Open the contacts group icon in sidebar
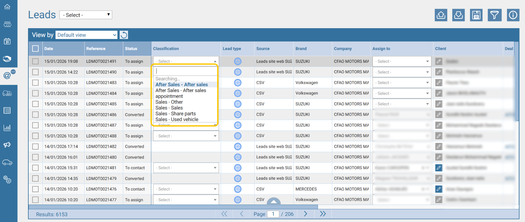Image resolution: width=525 pixels, height=222 pixels. coord(7,24)
